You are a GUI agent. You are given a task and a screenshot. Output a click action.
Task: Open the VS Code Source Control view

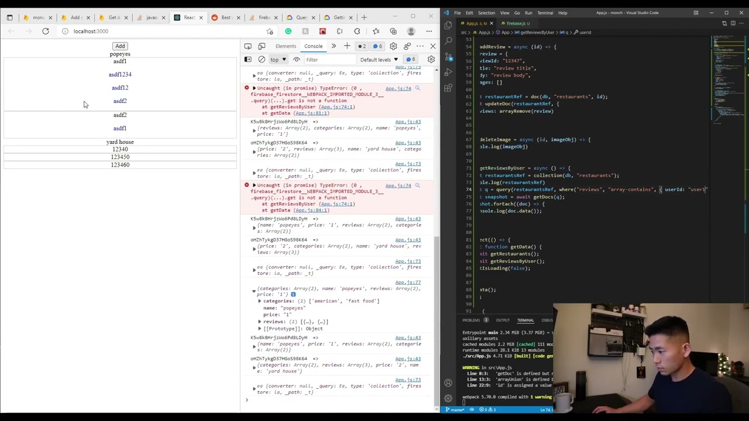[448, 57]
